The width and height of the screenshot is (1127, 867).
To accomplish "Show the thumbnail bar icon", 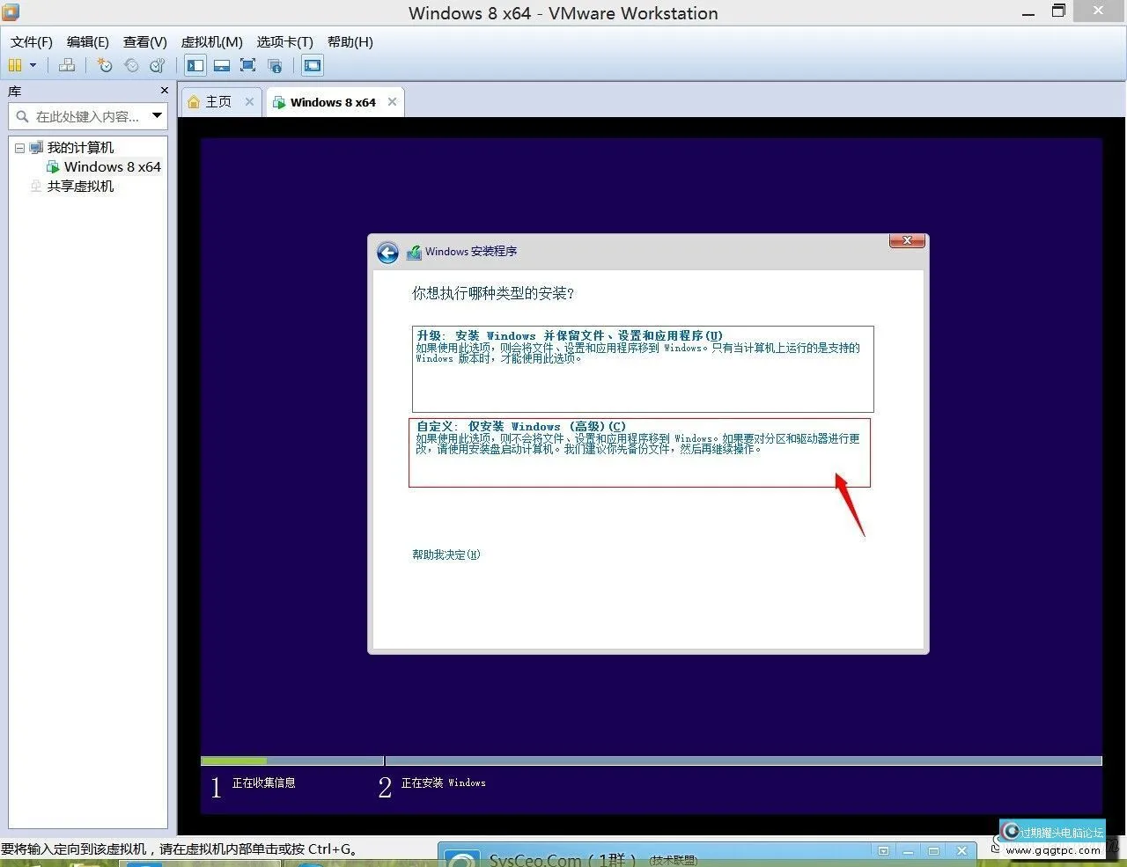I will (x=221, y=64).
